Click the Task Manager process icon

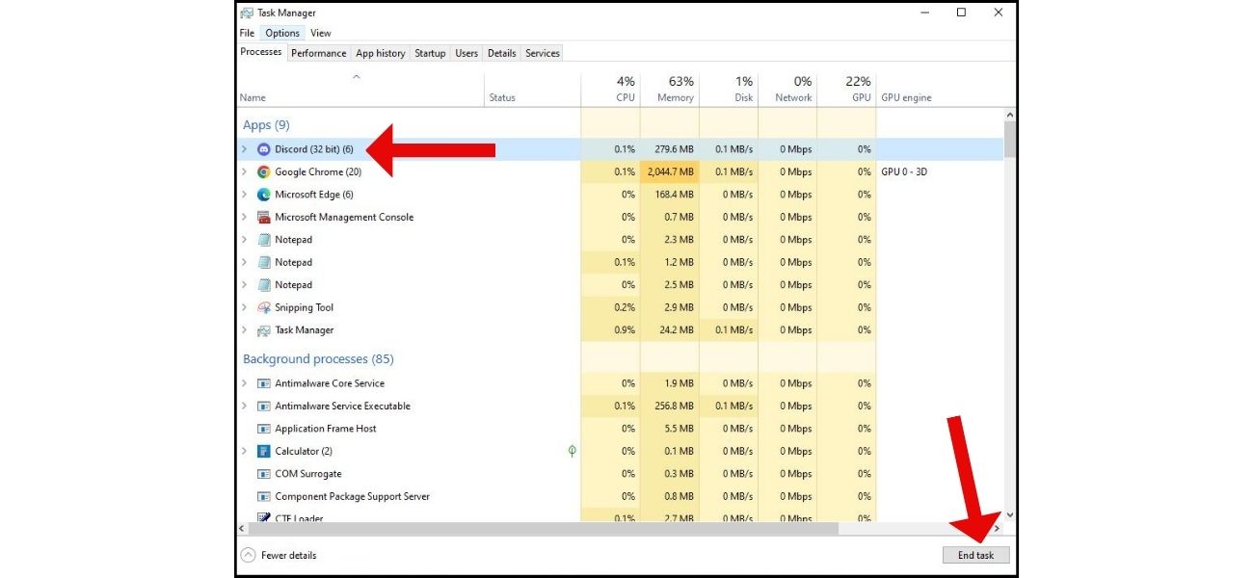tap(263, 329)
